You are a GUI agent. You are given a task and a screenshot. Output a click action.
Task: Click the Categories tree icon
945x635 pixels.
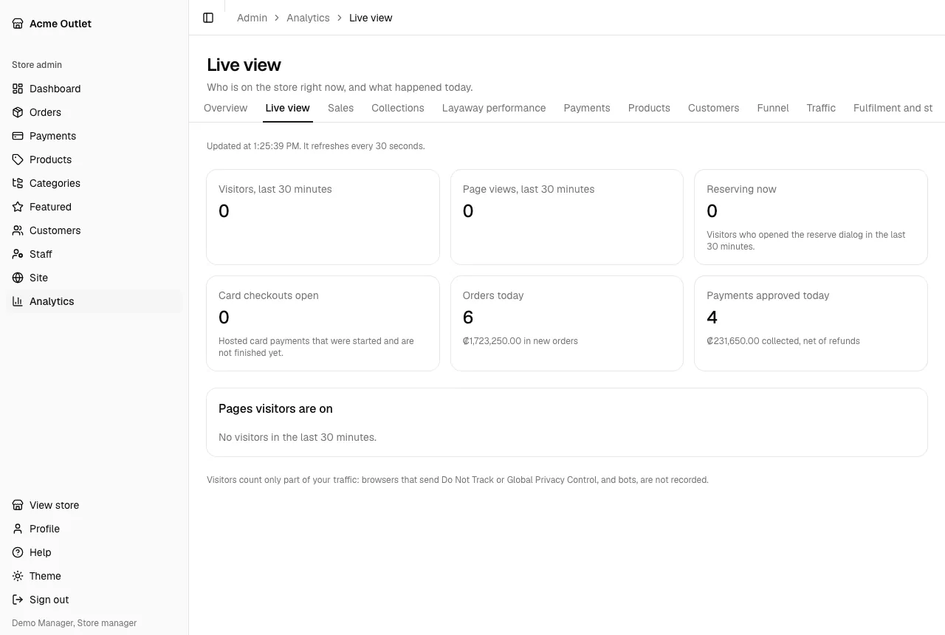click(18, 183)
